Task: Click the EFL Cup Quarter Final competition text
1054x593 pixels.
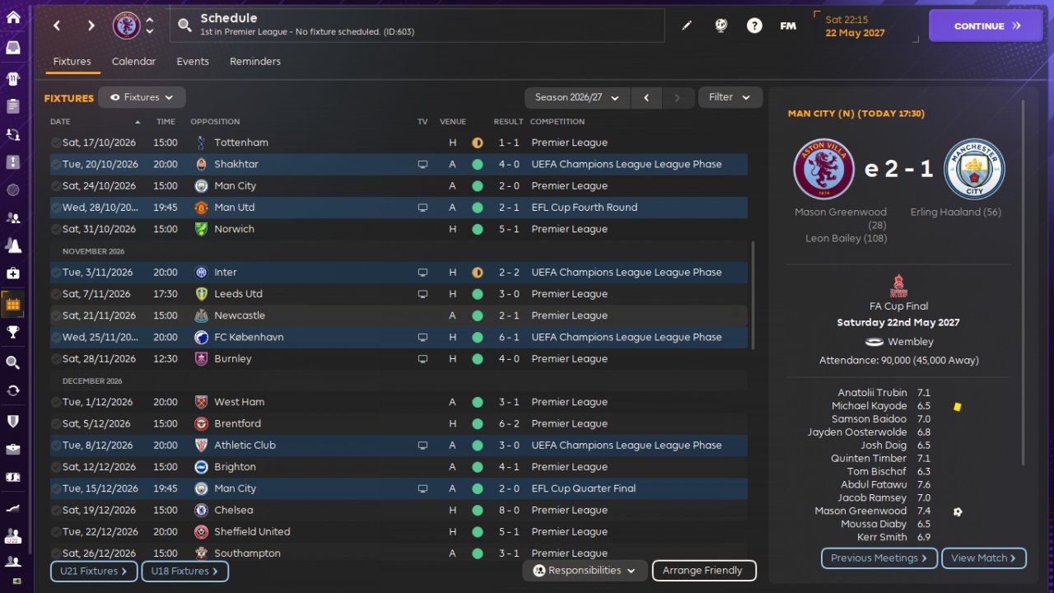Action: (x=584, y=488)
